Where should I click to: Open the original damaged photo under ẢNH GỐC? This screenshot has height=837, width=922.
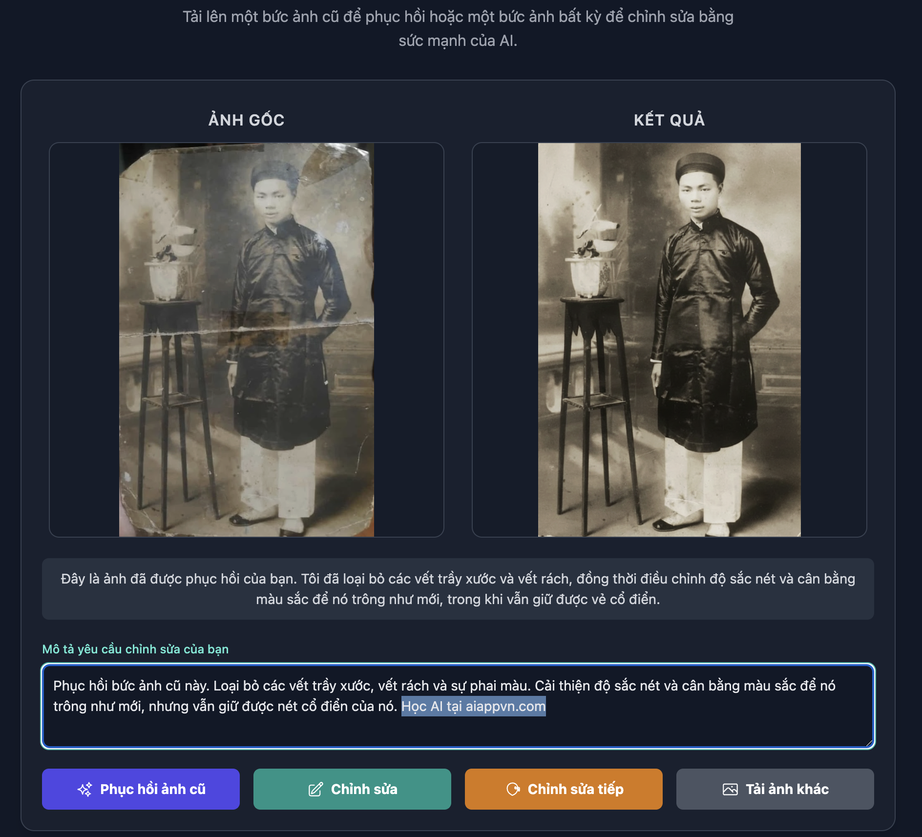(247, 340)
